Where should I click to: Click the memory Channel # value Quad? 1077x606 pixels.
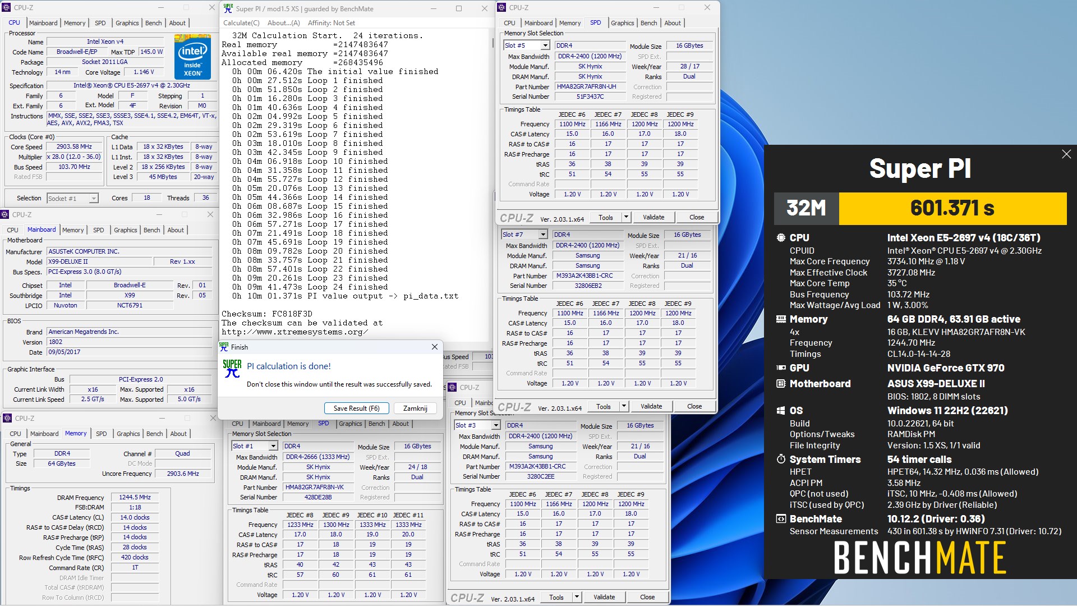click(x=183, y=453)
